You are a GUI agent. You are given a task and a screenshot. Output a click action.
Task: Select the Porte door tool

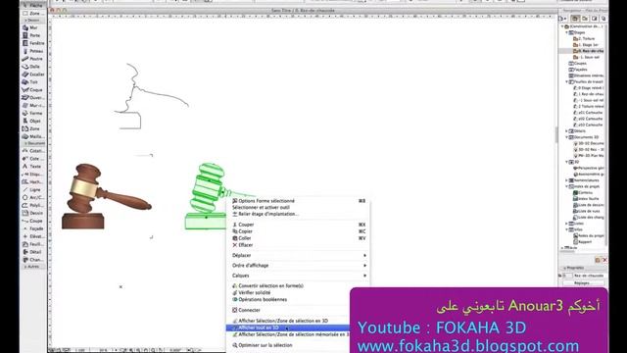[33, 35]
